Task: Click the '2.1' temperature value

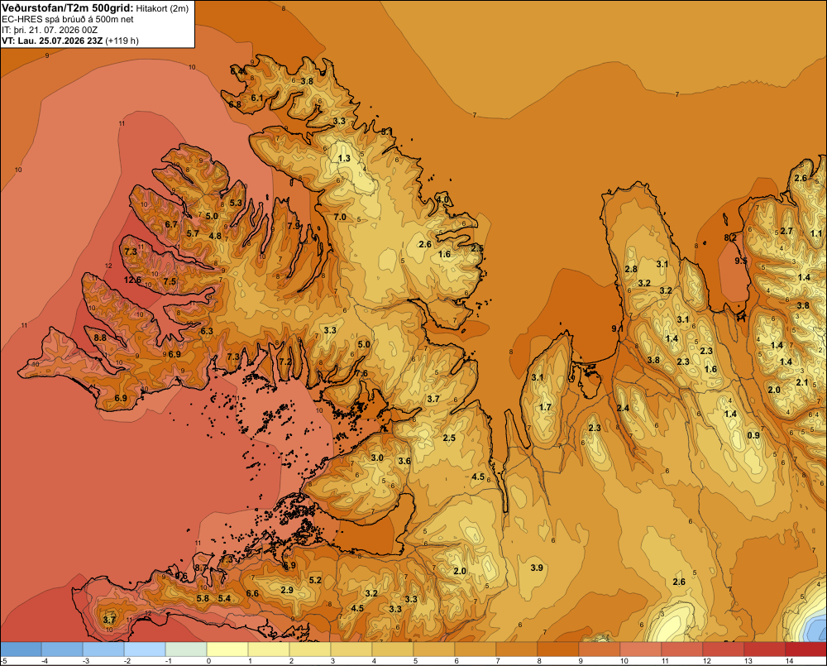Action: [x=801, y=382]
